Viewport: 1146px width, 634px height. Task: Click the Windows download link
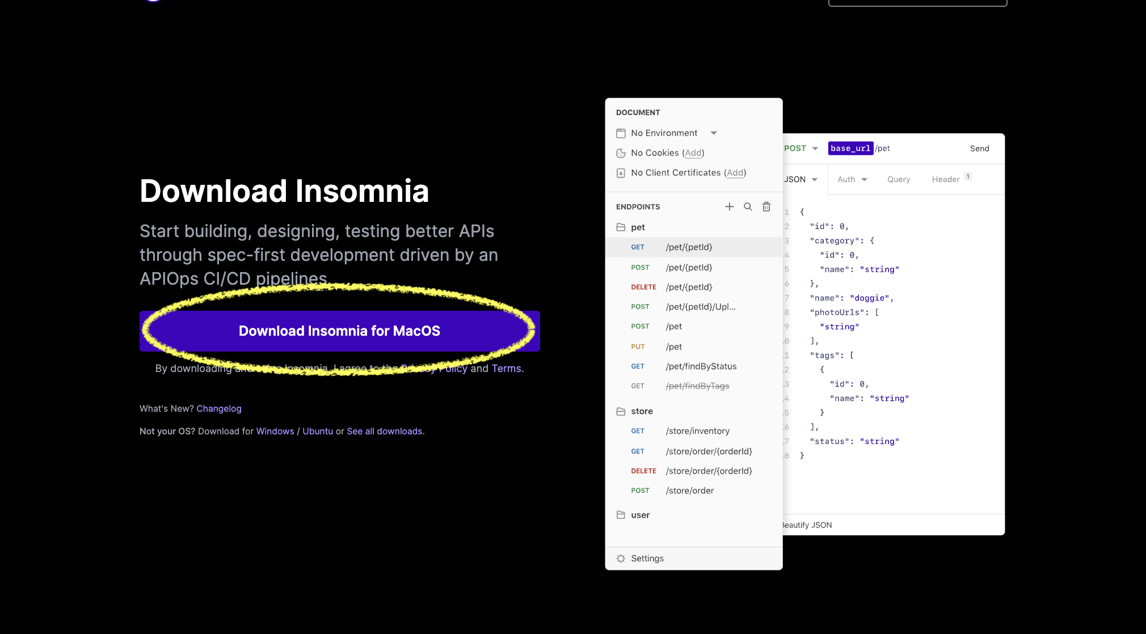(x=275, y=431)
